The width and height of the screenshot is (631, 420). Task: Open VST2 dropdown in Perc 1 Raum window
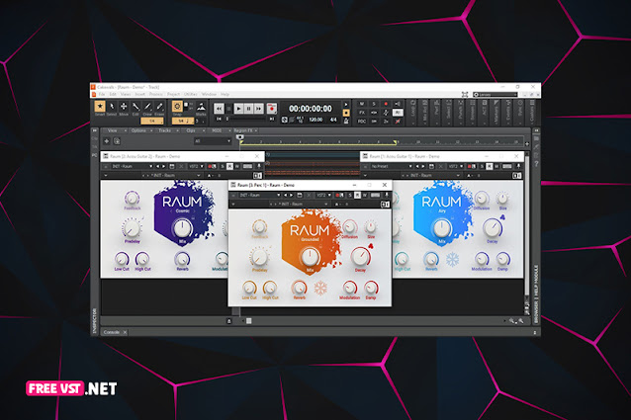coord(323,195)
